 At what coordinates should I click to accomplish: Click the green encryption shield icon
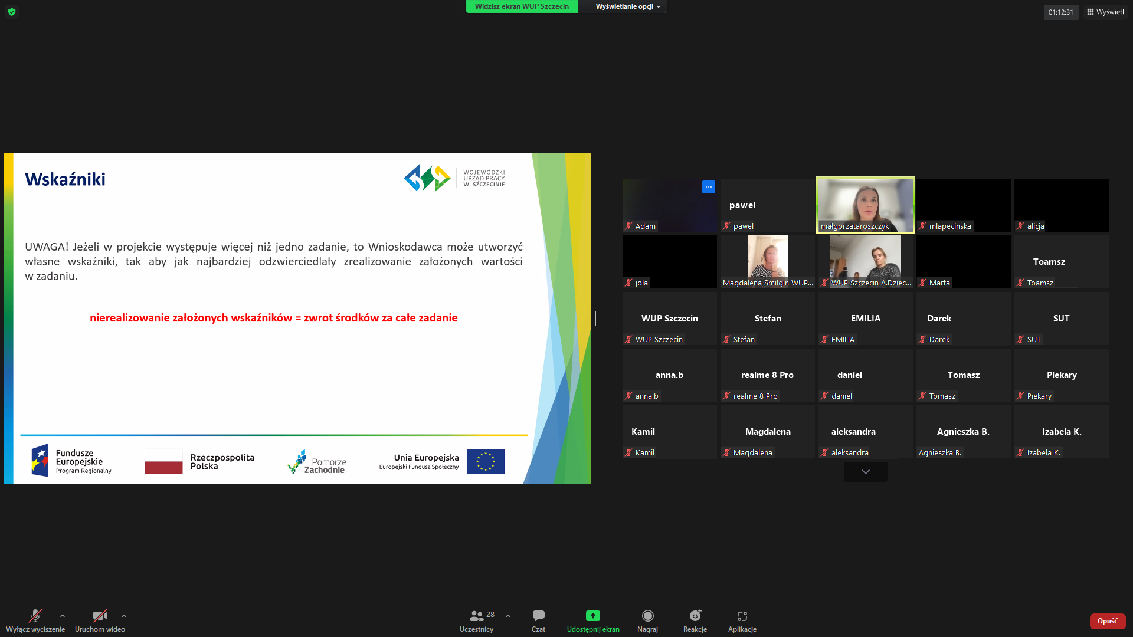(x=12, y=12)
